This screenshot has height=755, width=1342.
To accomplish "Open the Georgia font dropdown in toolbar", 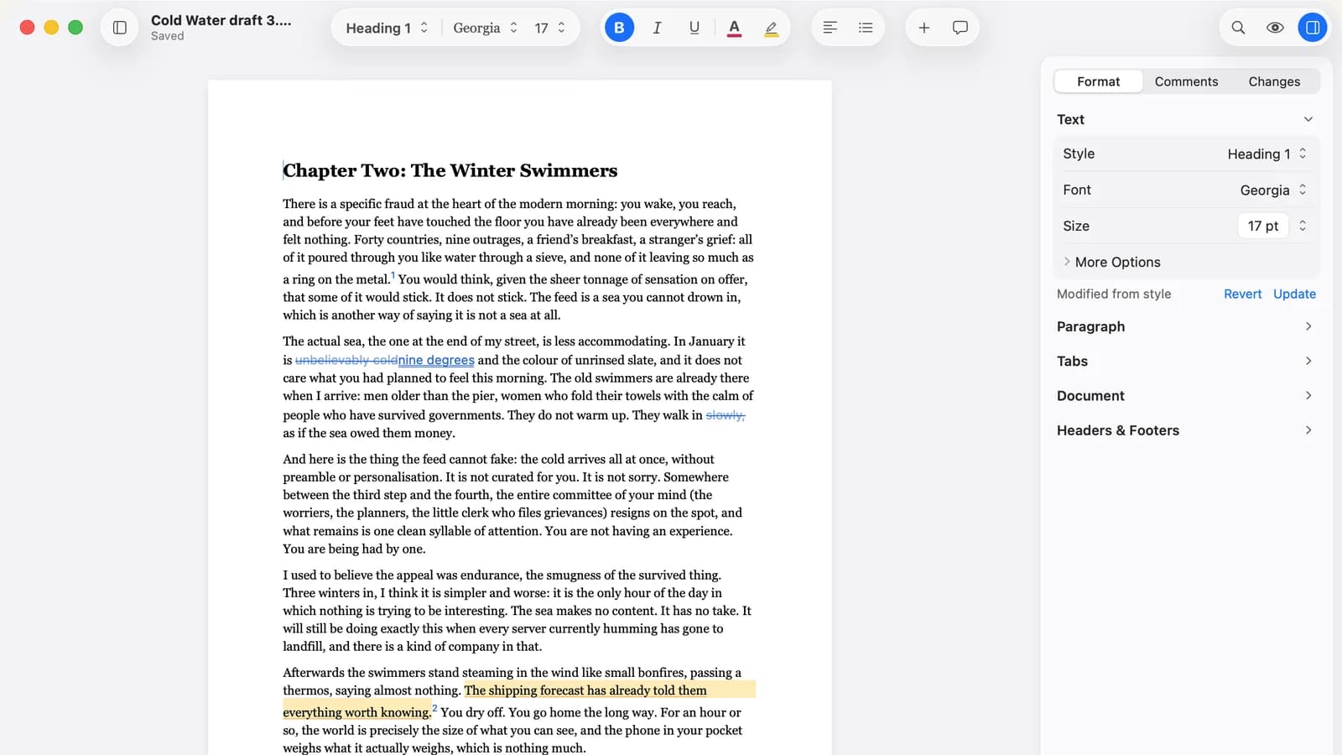I will coord(485,28).
